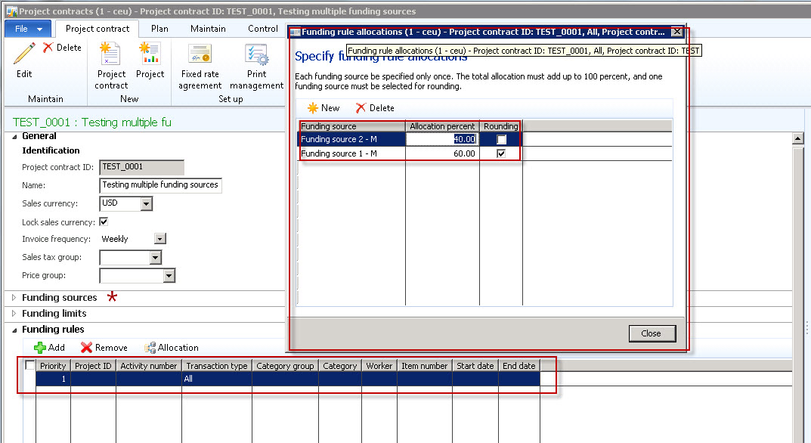This screenshot has height=443, width=811.
Task: Check Rounding for Funding source 2
Action: (501, 139)
